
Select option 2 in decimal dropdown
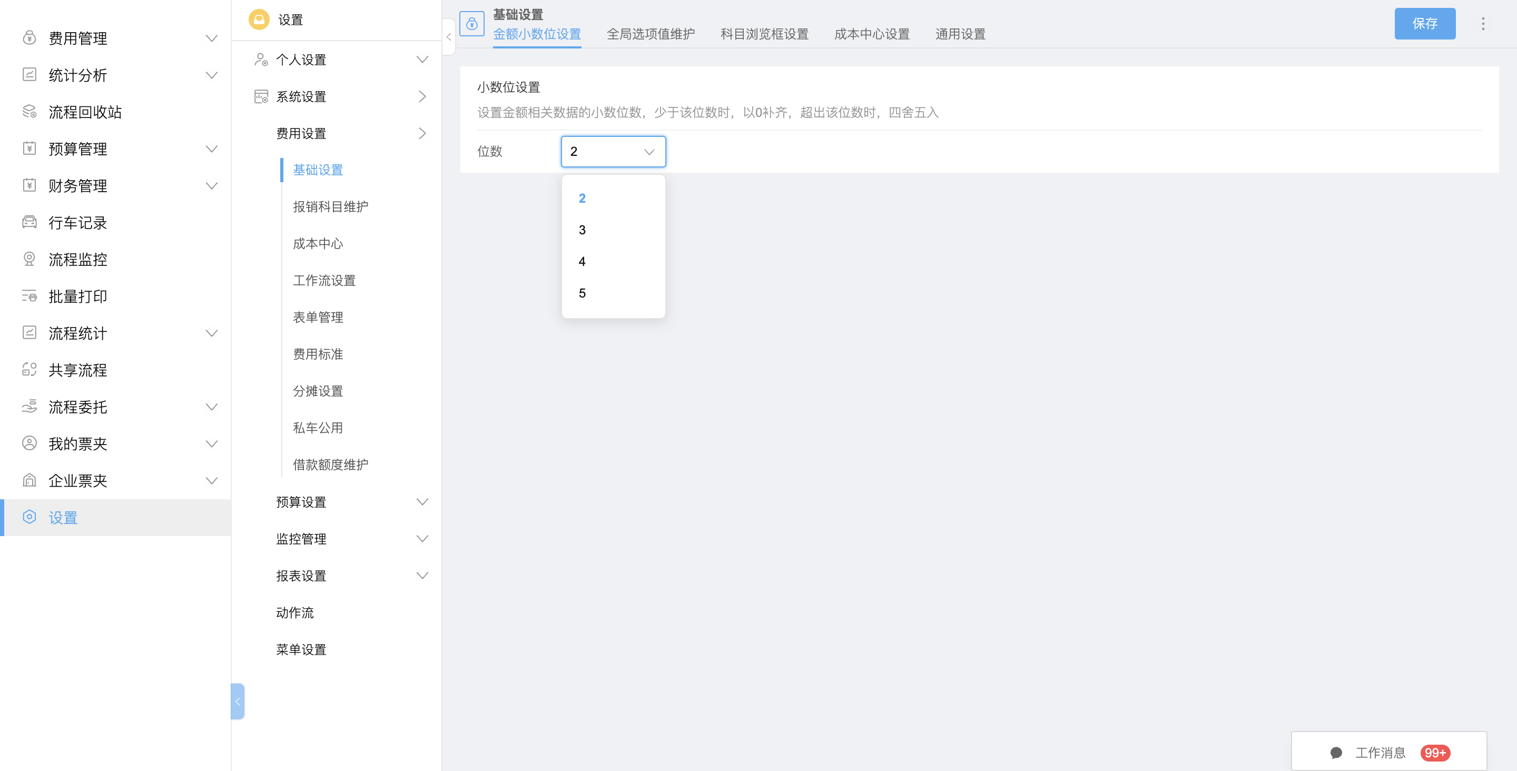pos(613,198)
